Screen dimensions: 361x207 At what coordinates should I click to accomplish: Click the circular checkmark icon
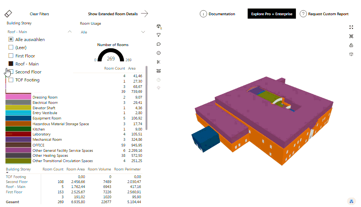(159, 53)
